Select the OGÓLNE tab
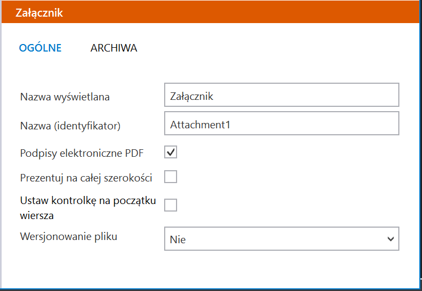Screen dimensions: 422x291 coord(40,48)
